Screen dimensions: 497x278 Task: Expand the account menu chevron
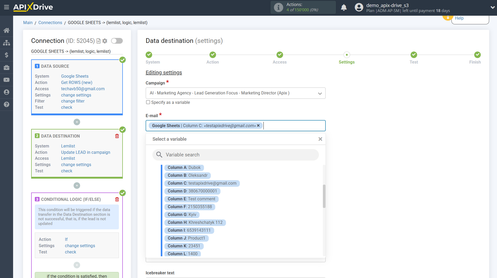[x=493, y=7]
